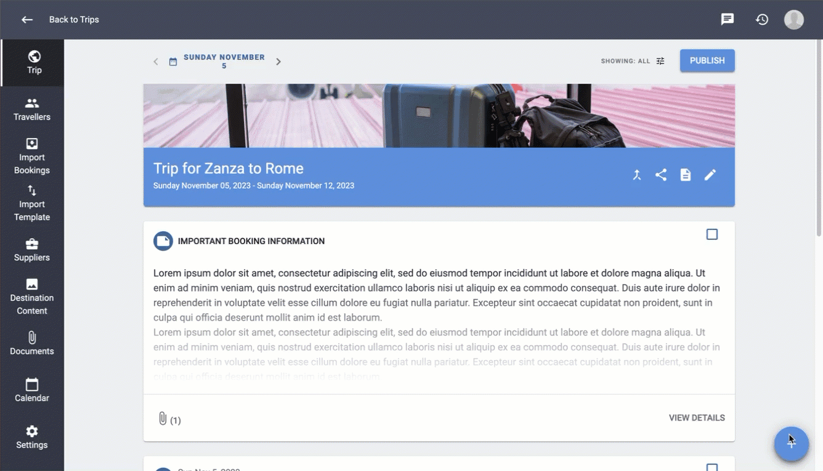Share the trip with share icon

tap(661, 175)
